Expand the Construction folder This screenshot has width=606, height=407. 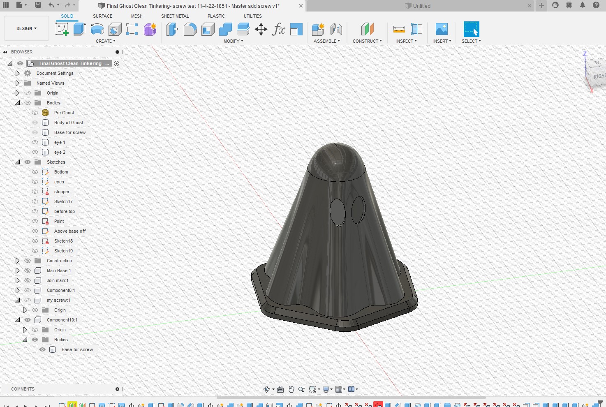point(17,260)
